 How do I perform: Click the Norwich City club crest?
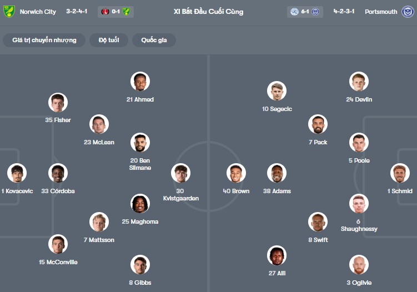[x=9, y=12]
